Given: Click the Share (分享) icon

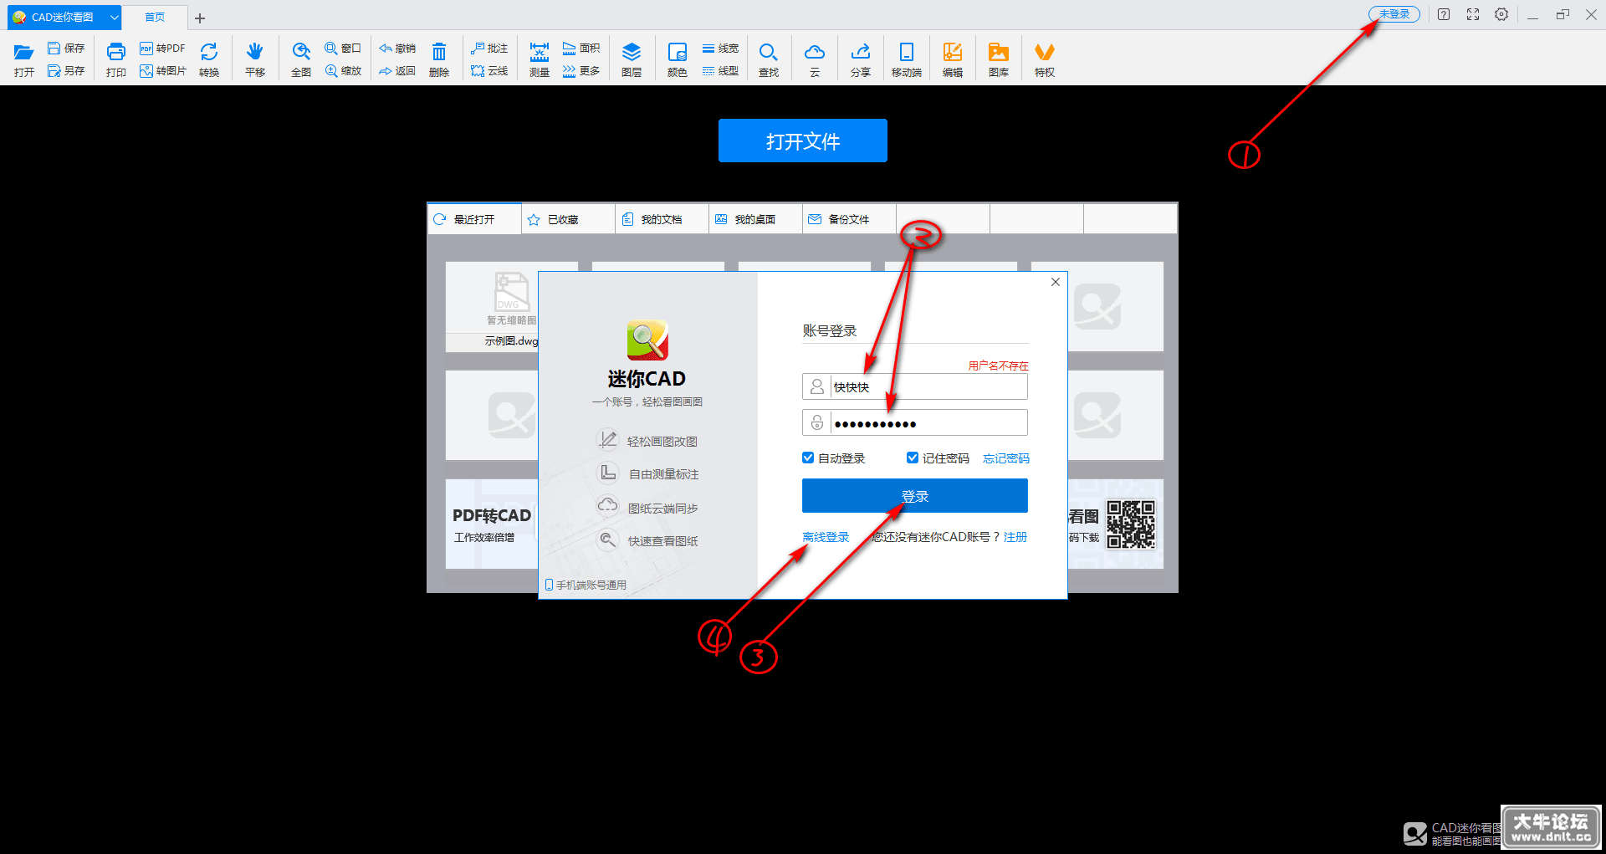Looking at the screenshot, I should pyautogui.click(x=861, y=52).
